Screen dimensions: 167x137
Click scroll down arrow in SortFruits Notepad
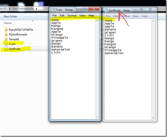point(153,117)
